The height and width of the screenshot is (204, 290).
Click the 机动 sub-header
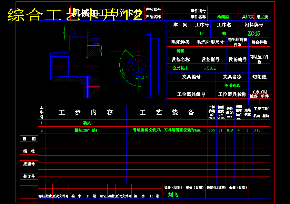point(257,116)
